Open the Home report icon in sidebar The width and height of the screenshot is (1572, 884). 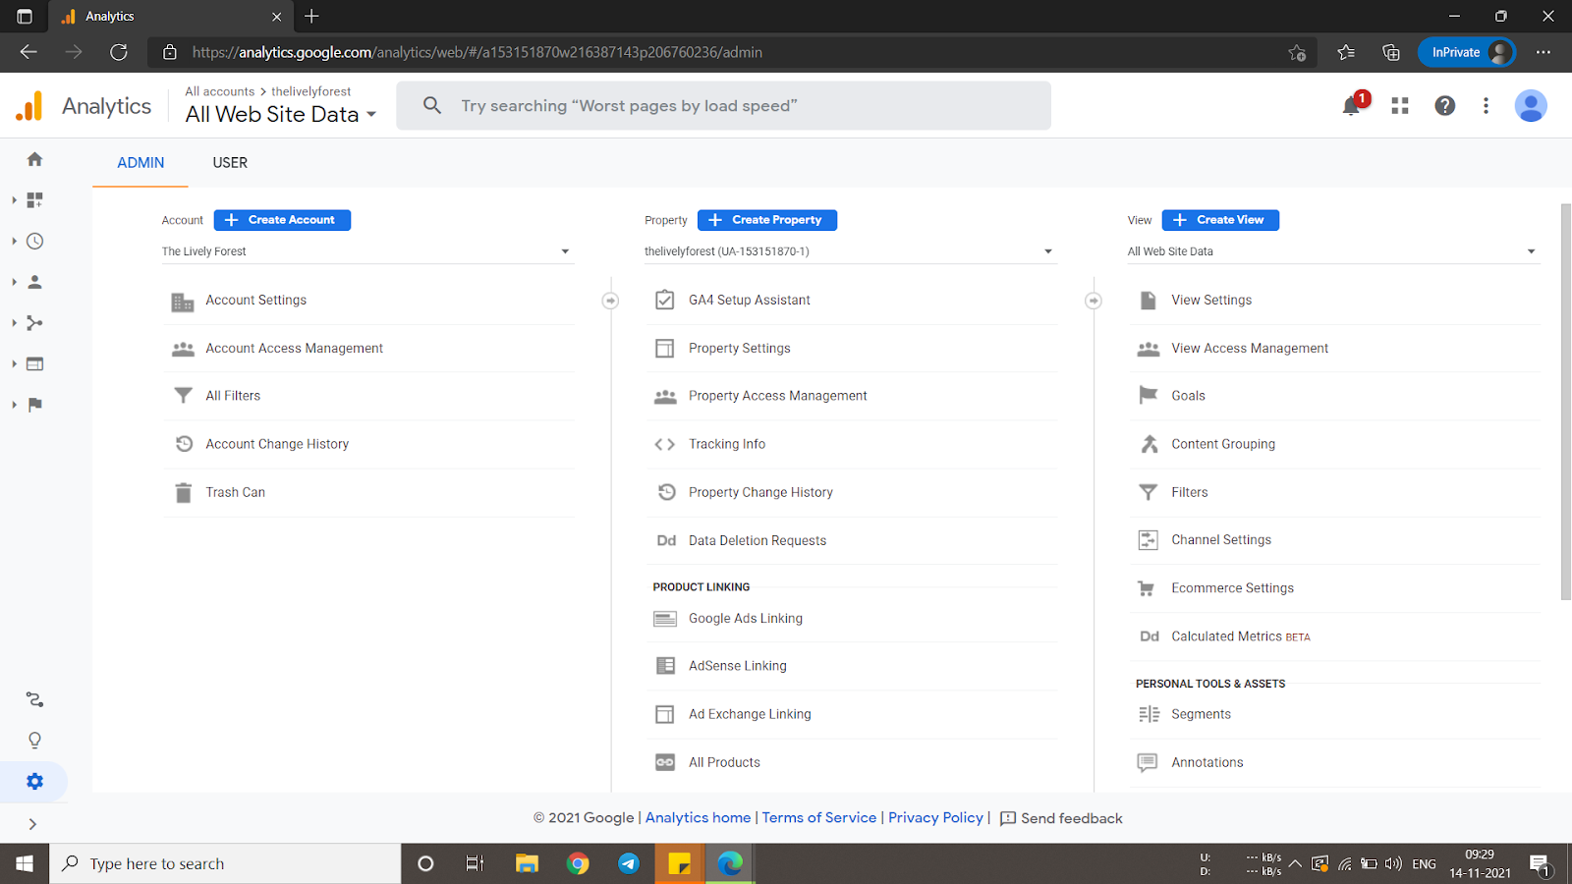click(x=34, y=159)
